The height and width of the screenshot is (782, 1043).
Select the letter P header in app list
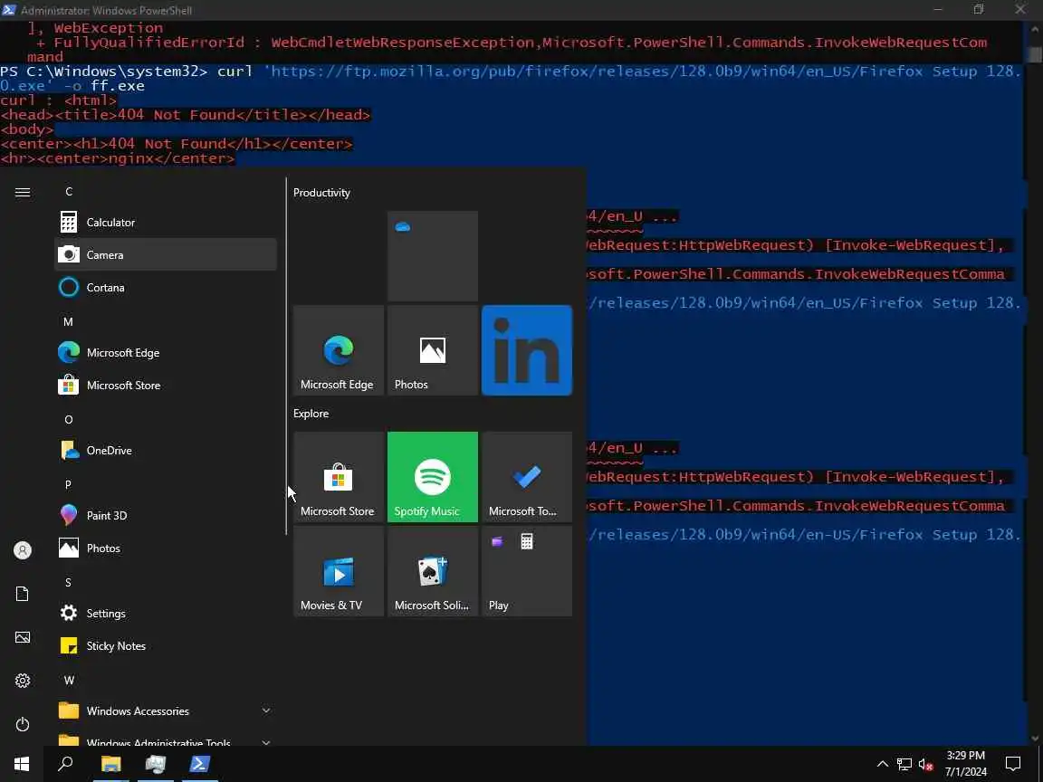tap(68, 485)
